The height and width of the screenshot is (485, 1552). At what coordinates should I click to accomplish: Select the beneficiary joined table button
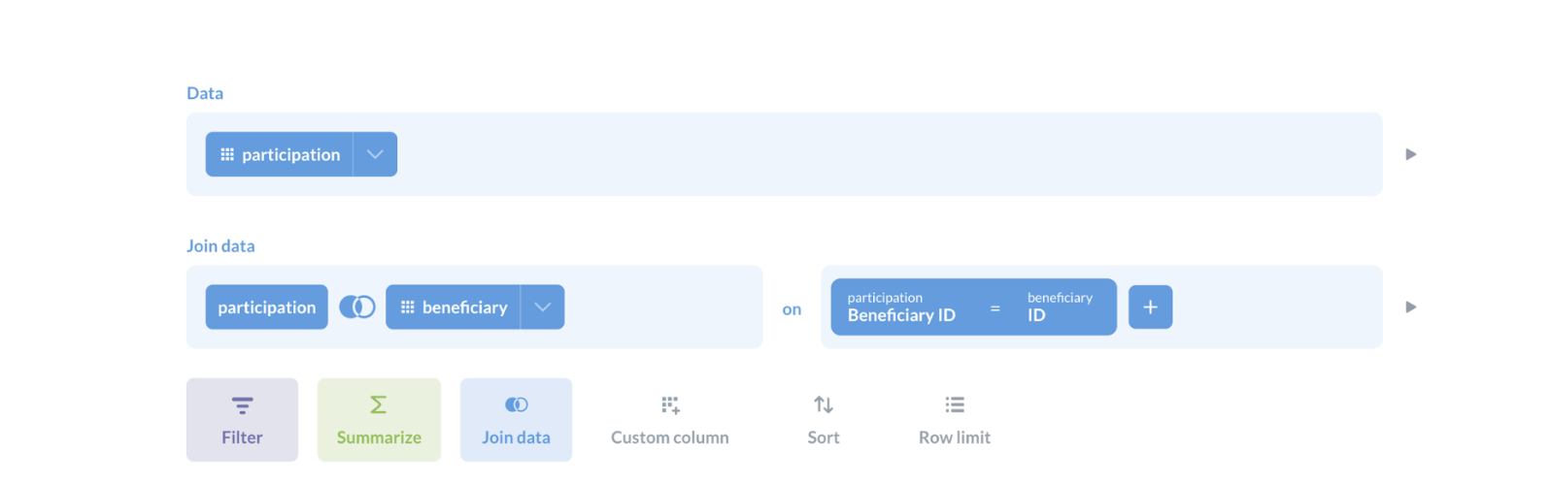454,307
